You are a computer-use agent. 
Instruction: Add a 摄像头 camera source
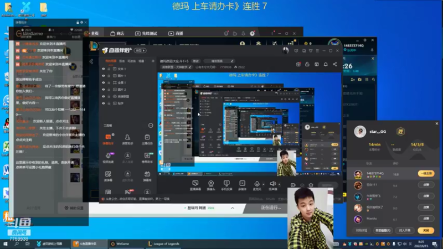[211, 185]
